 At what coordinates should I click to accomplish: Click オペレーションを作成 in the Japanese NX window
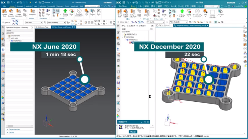pos(133,13)
